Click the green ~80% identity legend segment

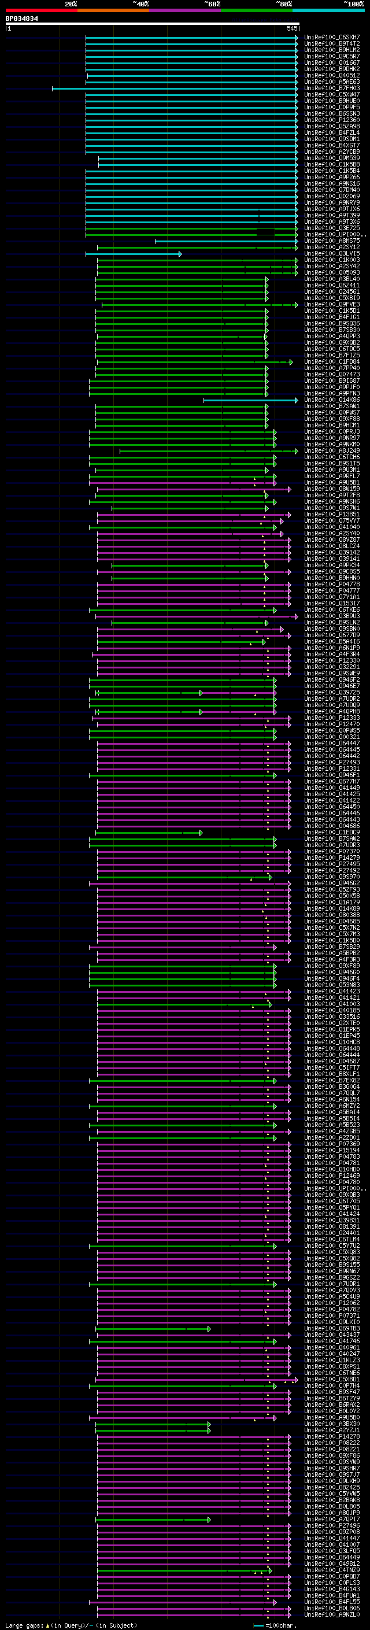[257, 10]
